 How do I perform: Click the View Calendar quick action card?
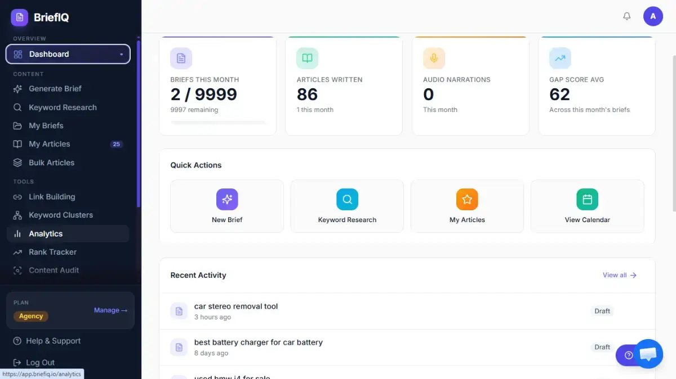tap(588, 206)
